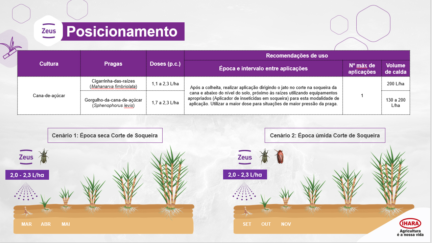432x243 pixels.
Task: Click the red spittlebug icon under Cenário 2
Action: pyautogui.click(x=279, y=156)
